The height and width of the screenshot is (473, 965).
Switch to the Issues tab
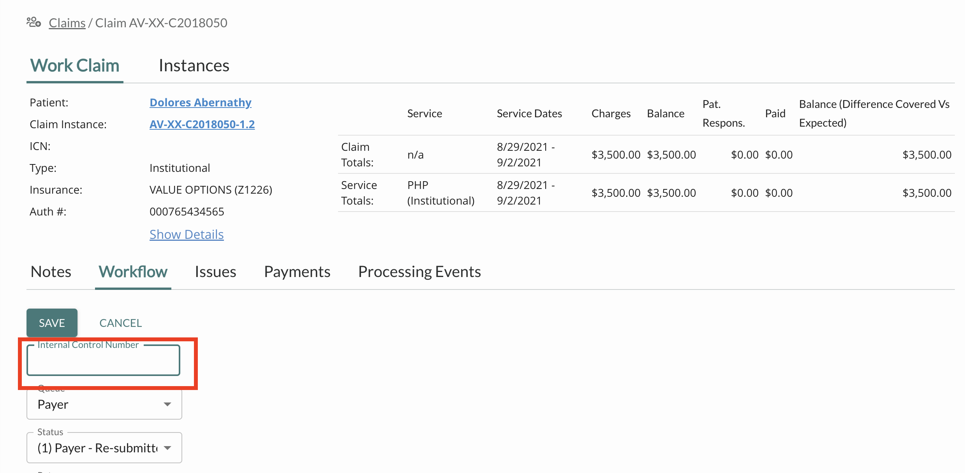coord(215,272)
